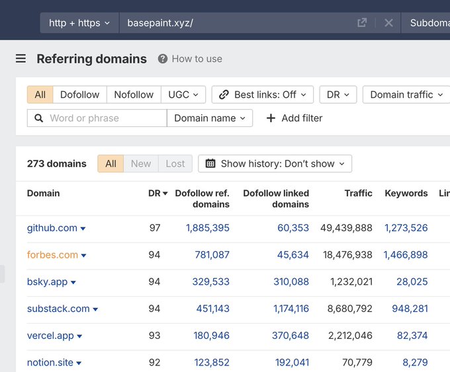Click github.com keywords 1,273,526
Viewport: 450px width, 372px height.
406,228
